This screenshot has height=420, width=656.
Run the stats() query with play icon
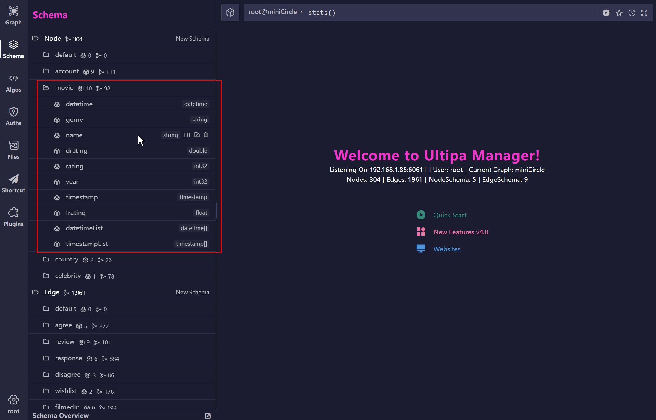pyautogui.click(x=606, y=13)
